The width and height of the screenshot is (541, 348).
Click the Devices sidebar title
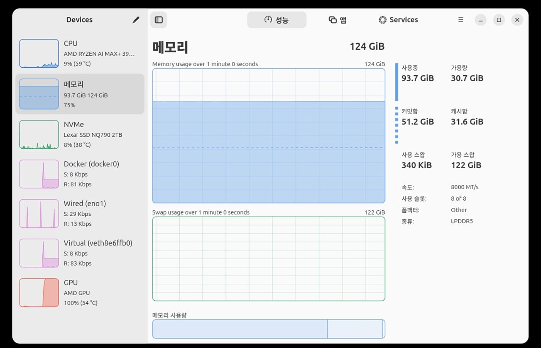point(79,20)
